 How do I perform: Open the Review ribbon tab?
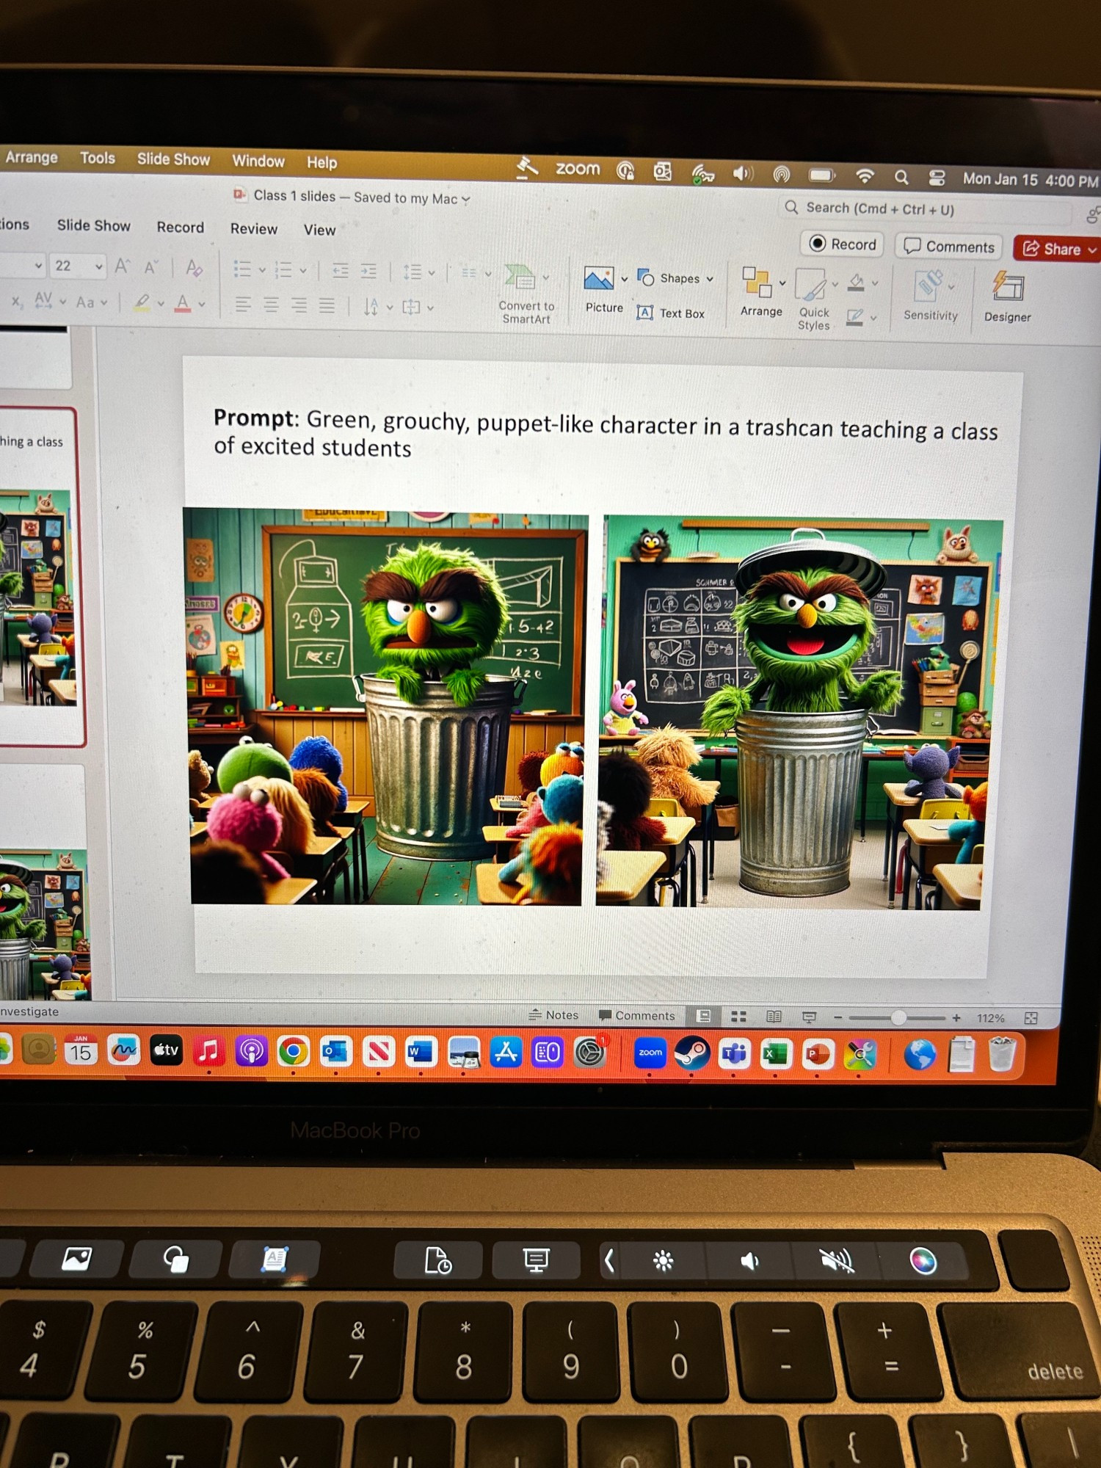pos(254,229)
